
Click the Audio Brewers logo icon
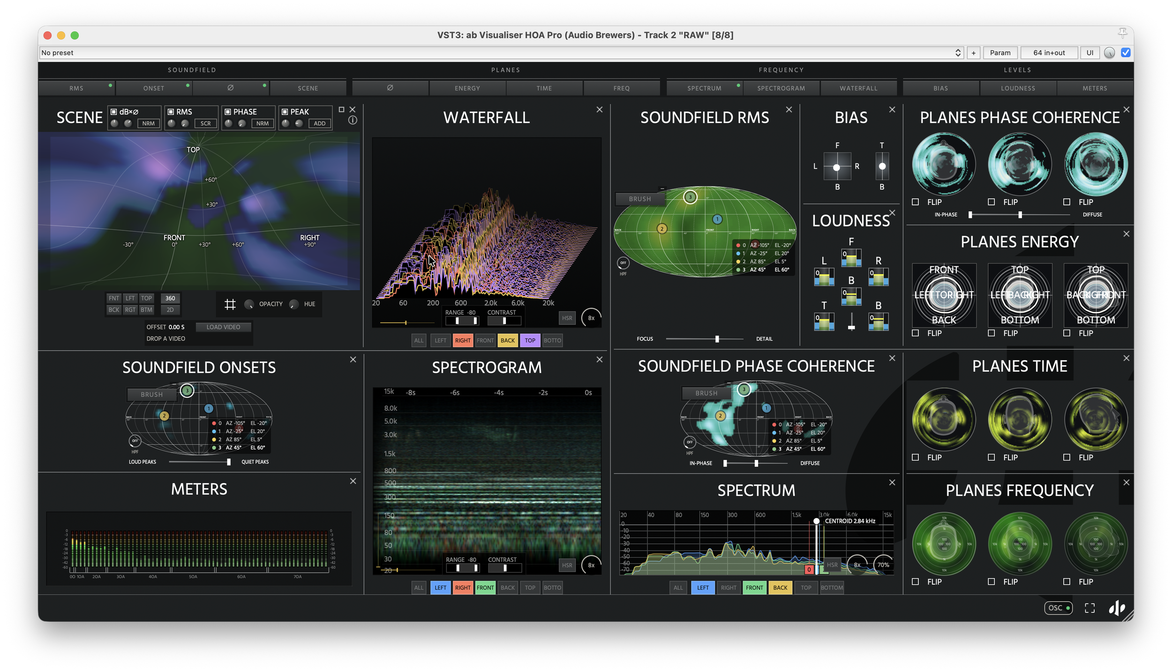1117,608
